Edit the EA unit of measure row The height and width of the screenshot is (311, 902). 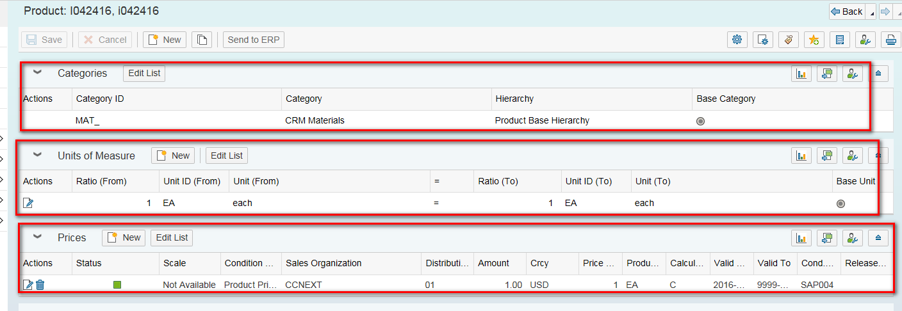click(x=28, y=203)
